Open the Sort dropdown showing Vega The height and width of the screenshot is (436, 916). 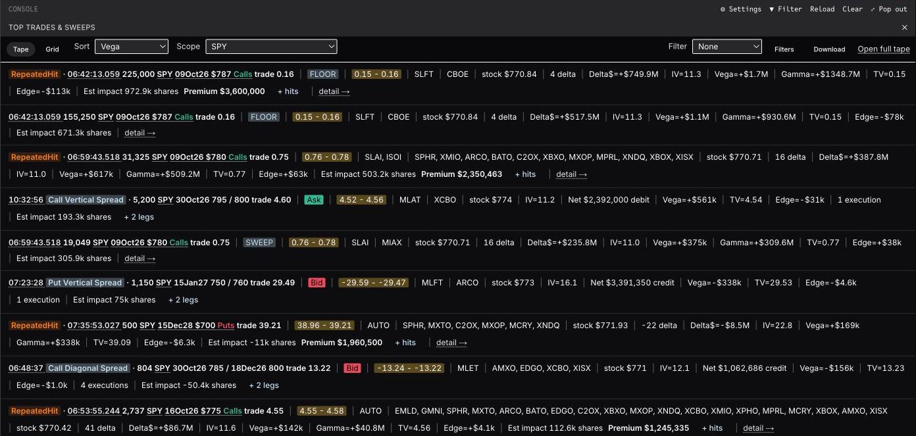click(x=132, y=47)
